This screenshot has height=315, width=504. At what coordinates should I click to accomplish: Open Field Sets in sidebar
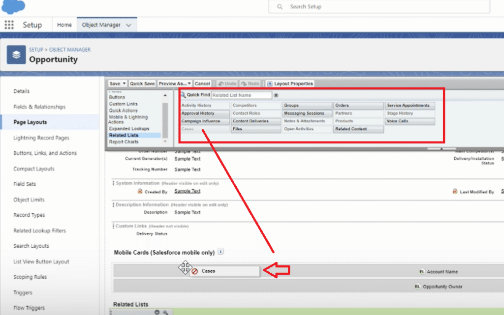[x=25, y=184]
